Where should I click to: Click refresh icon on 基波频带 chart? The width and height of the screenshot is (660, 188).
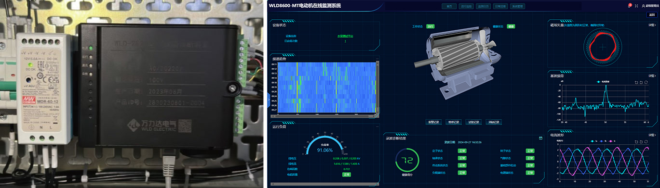[646, 82]
